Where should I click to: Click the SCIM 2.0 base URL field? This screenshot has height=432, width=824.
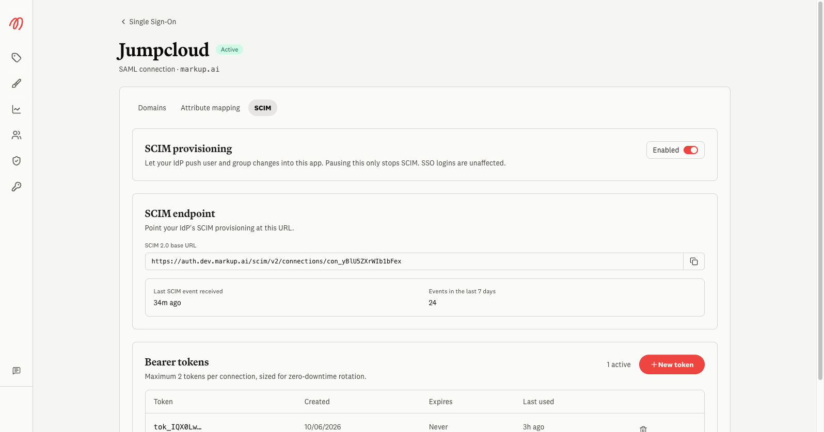414,261
